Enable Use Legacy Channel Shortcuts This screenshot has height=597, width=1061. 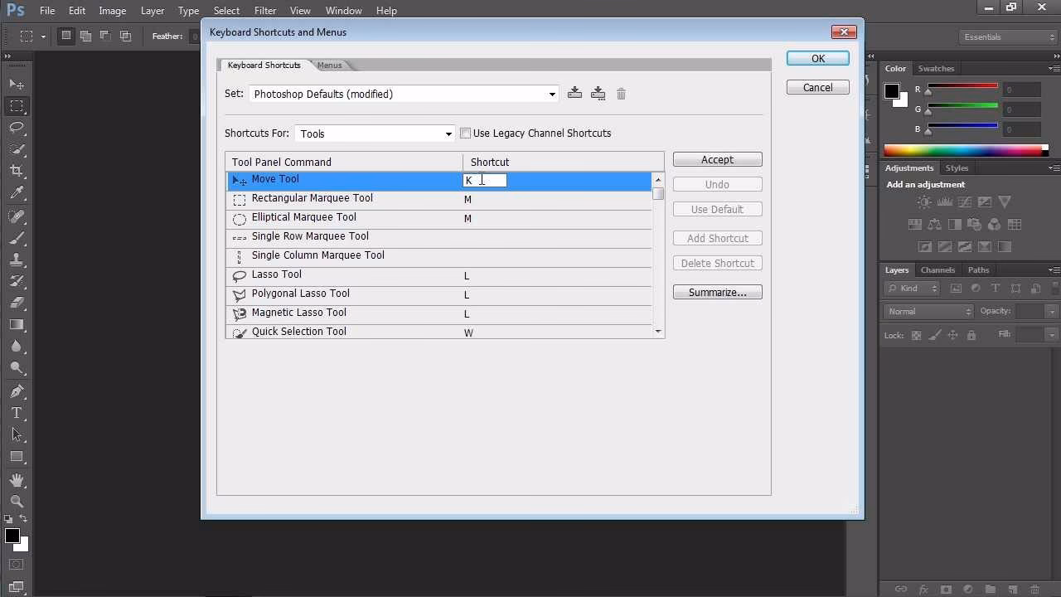click(x=465, y=133)
